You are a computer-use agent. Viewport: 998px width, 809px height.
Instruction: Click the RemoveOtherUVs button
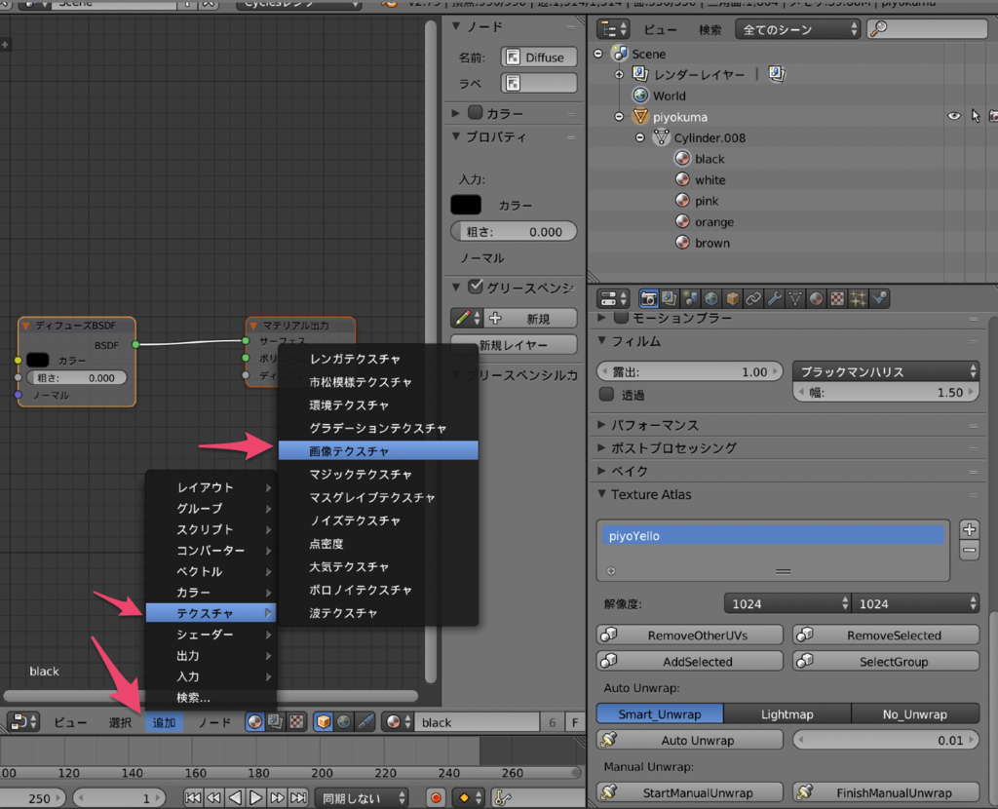690,636
